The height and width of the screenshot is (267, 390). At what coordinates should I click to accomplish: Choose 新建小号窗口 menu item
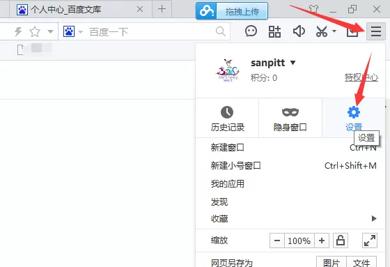click(290, 166)
